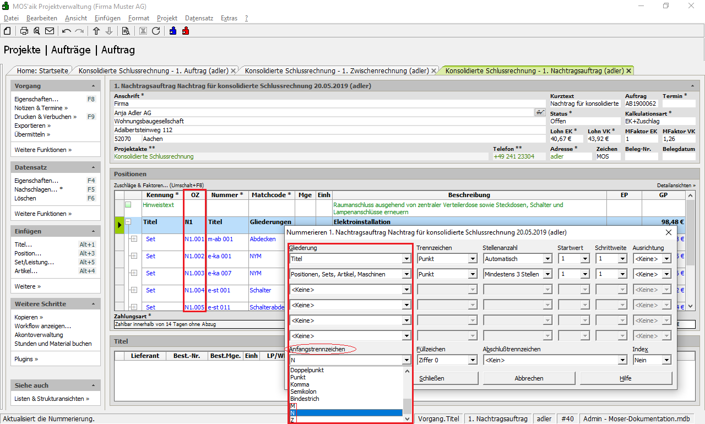This screenshot has width=705, height=424.
Task: Expand the Set row N1.001
Action: pyautogui.click(x=134, y=239)
